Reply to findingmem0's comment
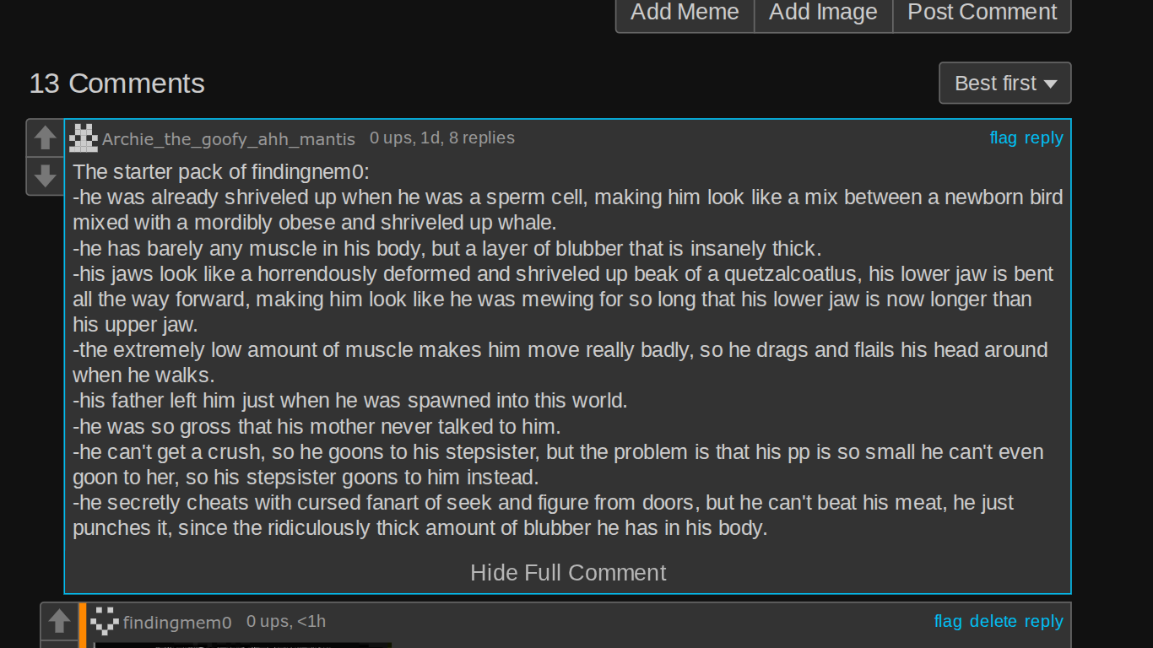Screen dimensions: 1153x648 [x=1044, y=621]
